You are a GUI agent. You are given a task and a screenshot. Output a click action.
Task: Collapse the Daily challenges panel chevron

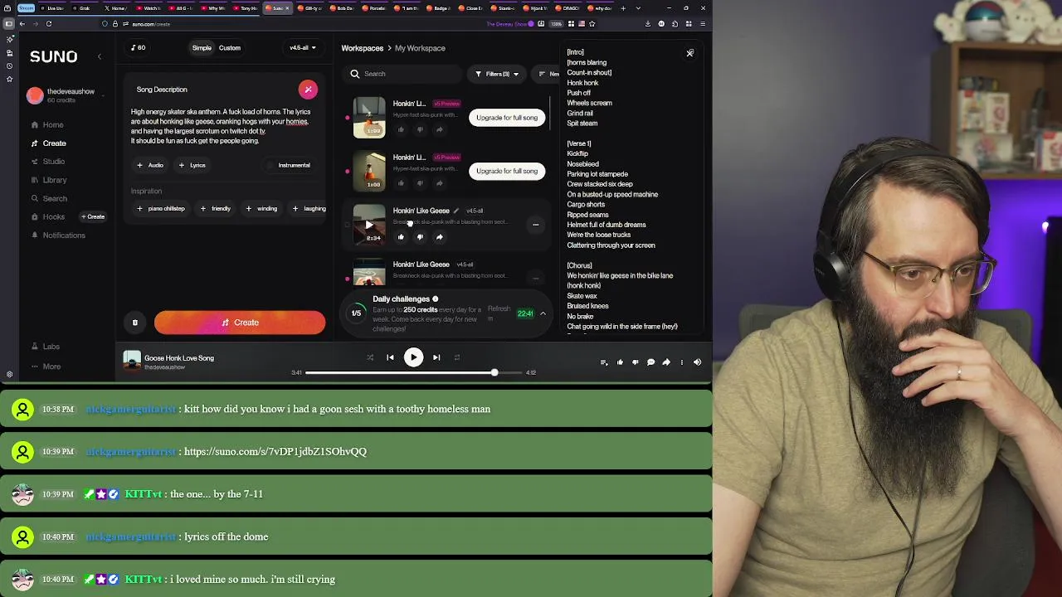point(543,313)
